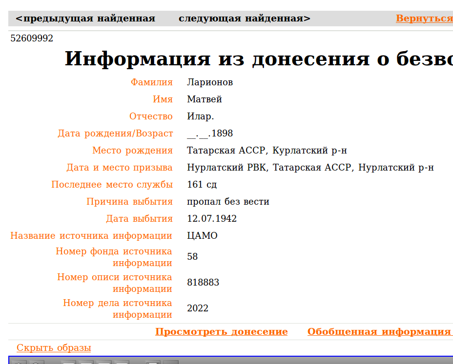Open 'Просмотреть донесение' link
The image size is (453, 364).
pos(221,332)
